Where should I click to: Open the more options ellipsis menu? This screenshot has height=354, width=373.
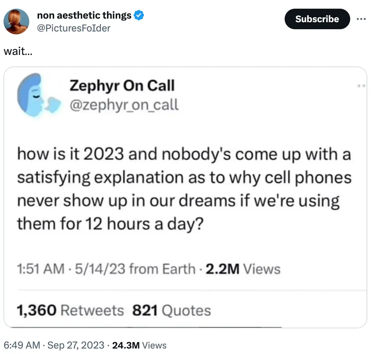click(361, 19)
